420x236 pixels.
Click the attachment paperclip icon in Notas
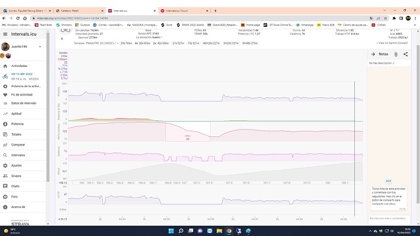396,54
